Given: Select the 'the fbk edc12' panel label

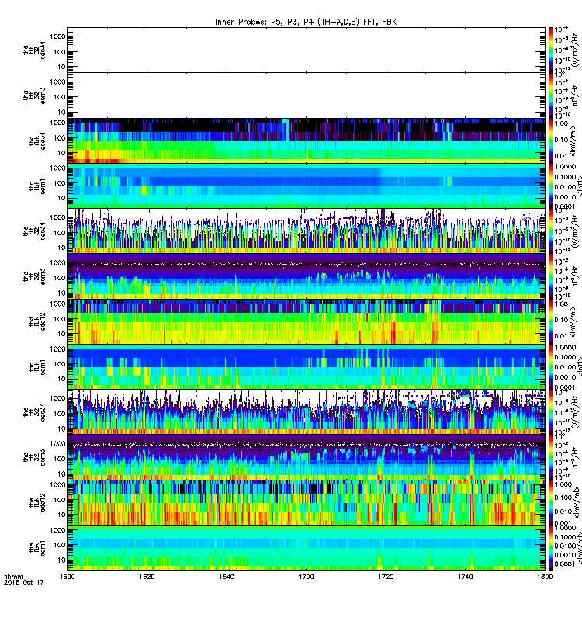Looking at the screenshot, I should click(x=37, y=502).
